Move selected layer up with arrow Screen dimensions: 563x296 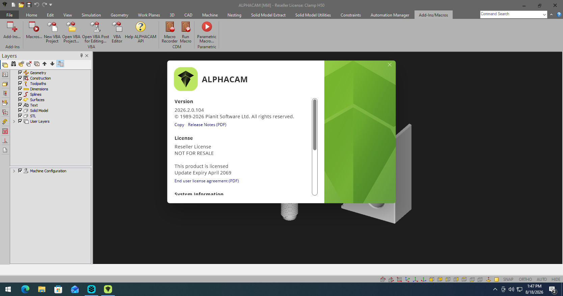tap(45, 64)
